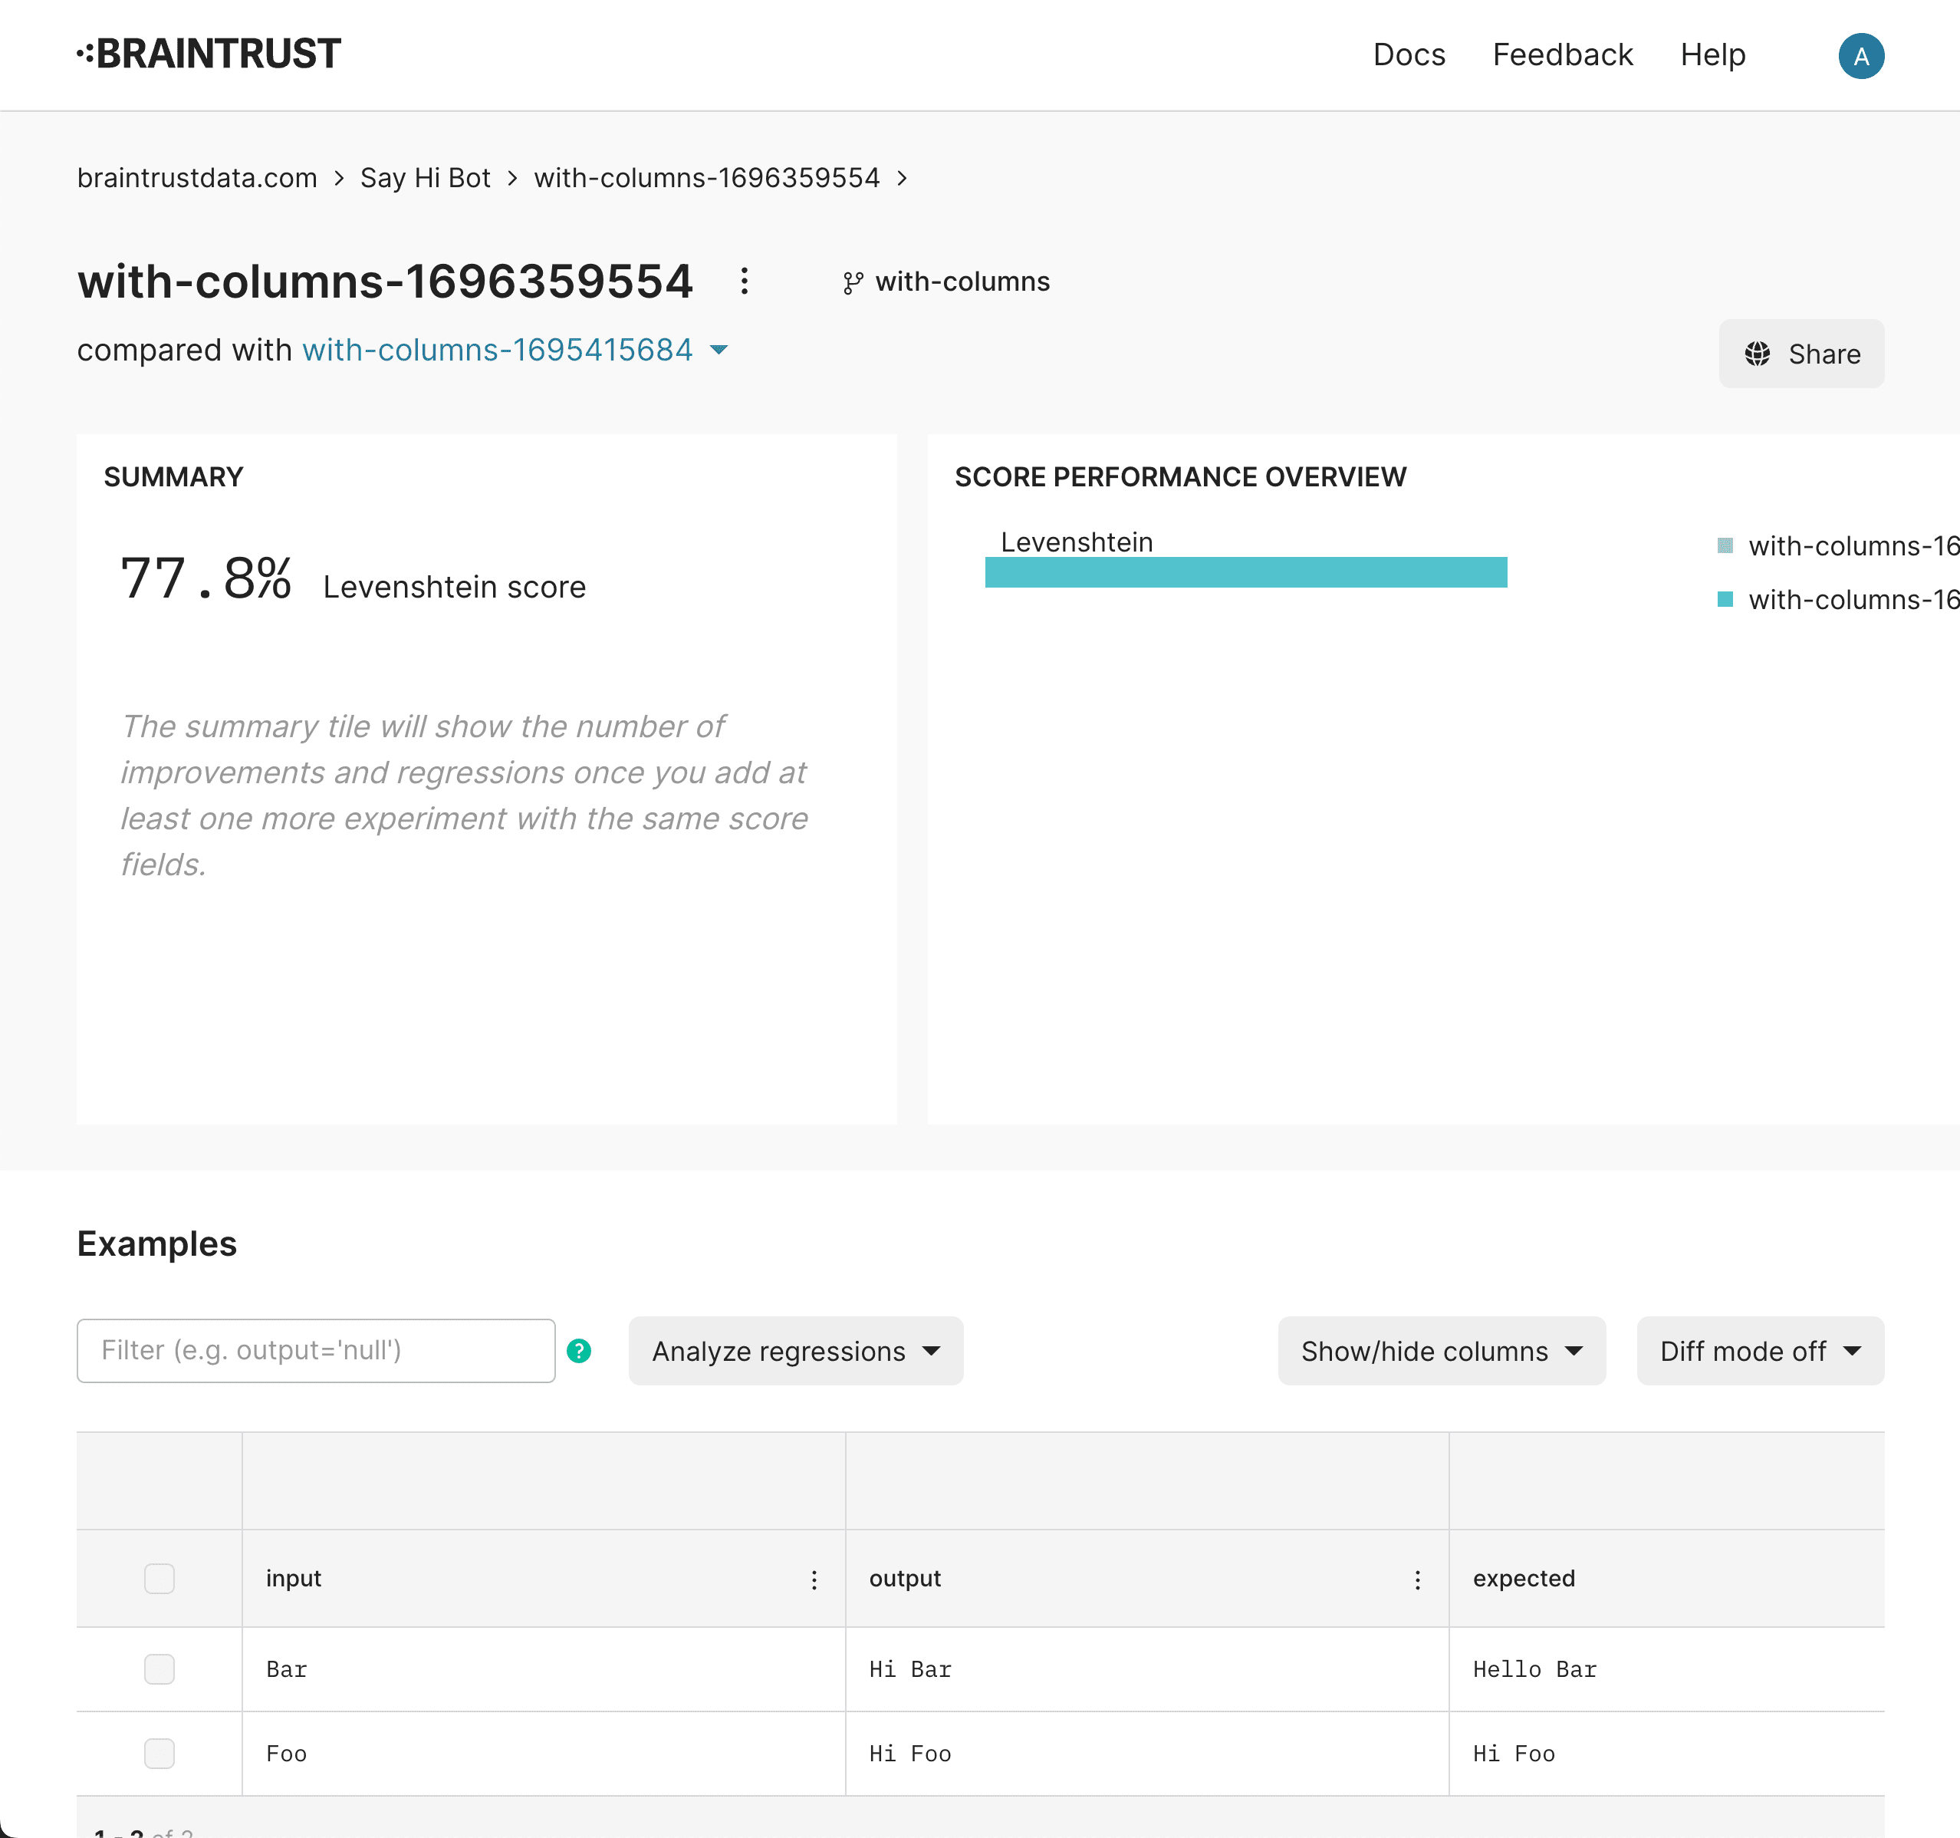Click the green filter help icon
Image resolution: width=1960 pixels, height=1838 pixels.
579,1351
